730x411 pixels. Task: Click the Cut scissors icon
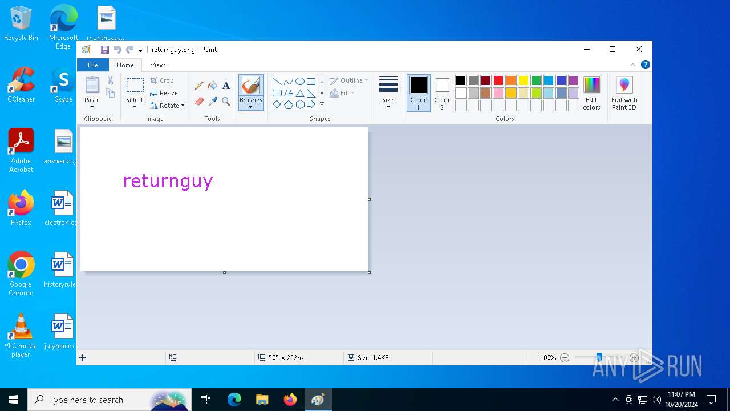111,81
